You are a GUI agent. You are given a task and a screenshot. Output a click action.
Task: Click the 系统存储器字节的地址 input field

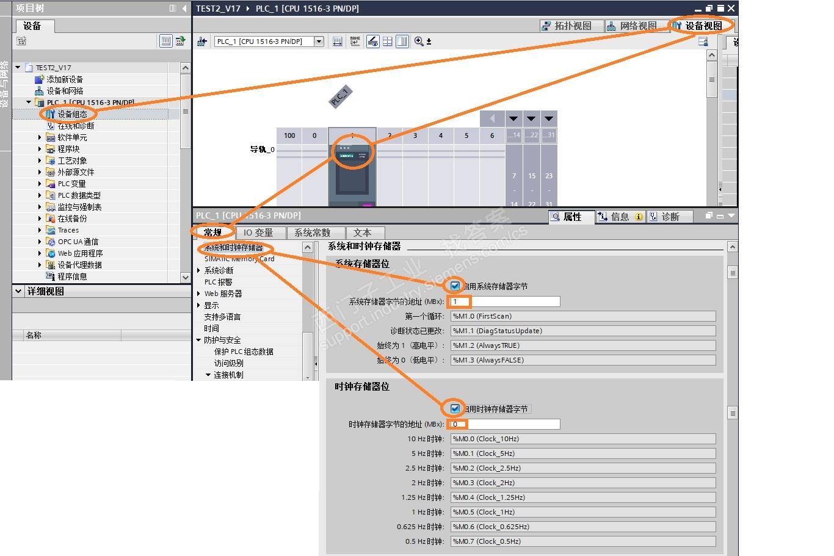pos(505,301)
